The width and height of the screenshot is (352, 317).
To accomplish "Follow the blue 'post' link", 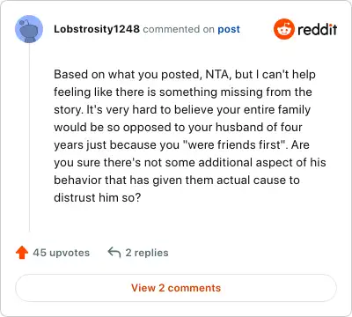I will pos(229,29).
